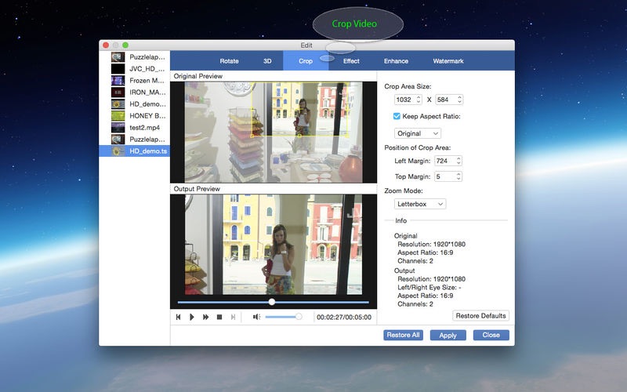Click the Apply button

(448, 336)
